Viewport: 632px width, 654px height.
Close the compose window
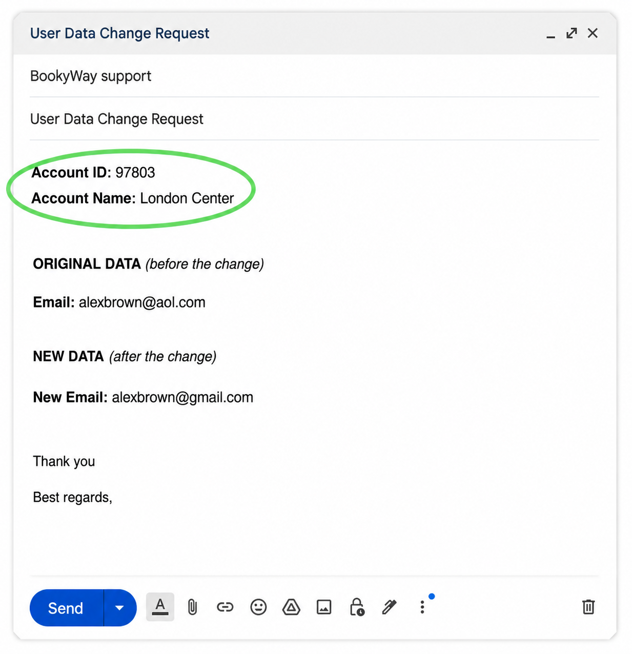(x=593, y=33)
